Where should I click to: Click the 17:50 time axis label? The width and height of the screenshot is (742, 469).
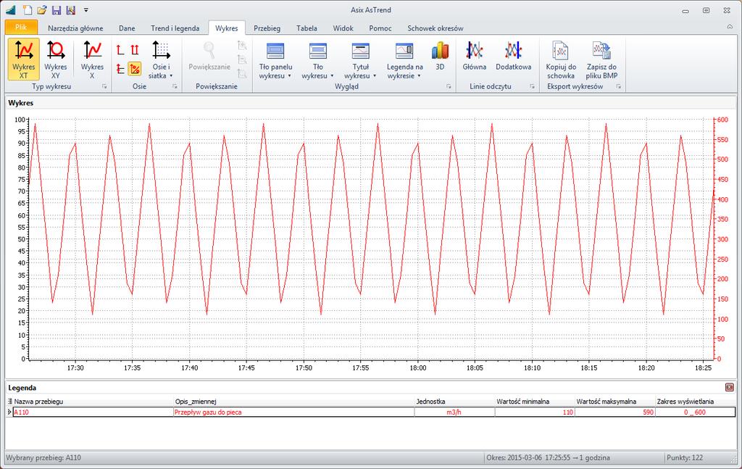coord(304,368)
